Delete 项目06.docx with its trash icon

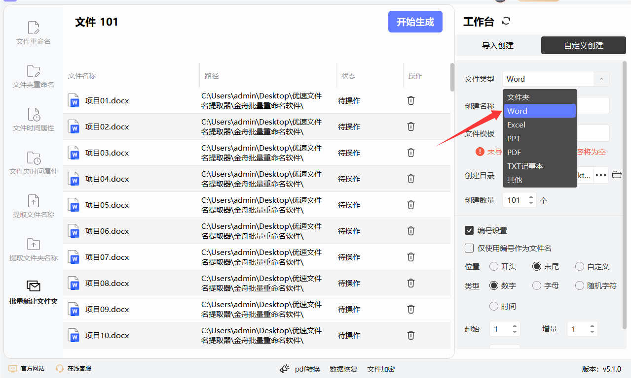pyautogui.click(x=410, y=231)
